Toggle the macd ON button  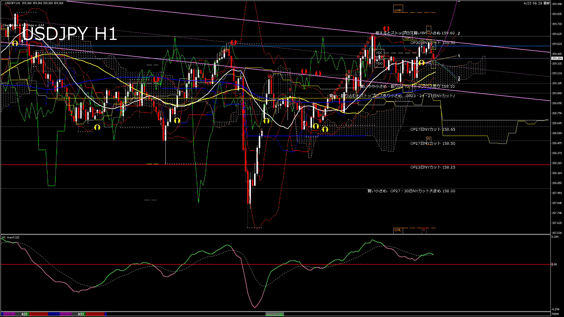coord(275,314)
